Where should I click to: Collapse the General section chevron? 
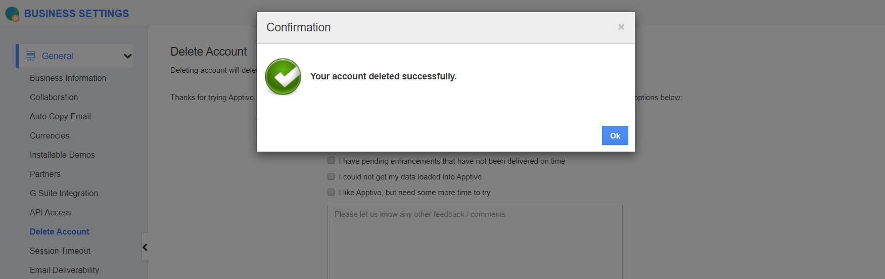127,56
